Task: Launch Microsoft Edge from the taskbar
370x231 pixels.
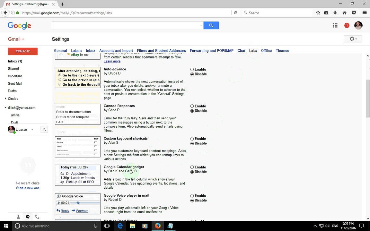Action: tap(120, 226)
